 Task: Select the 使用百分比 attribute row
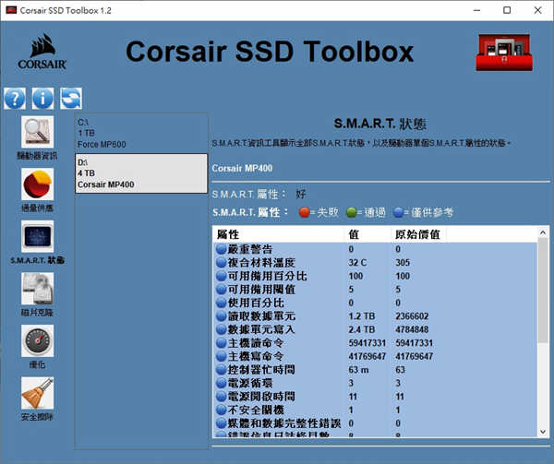point(376,303)
